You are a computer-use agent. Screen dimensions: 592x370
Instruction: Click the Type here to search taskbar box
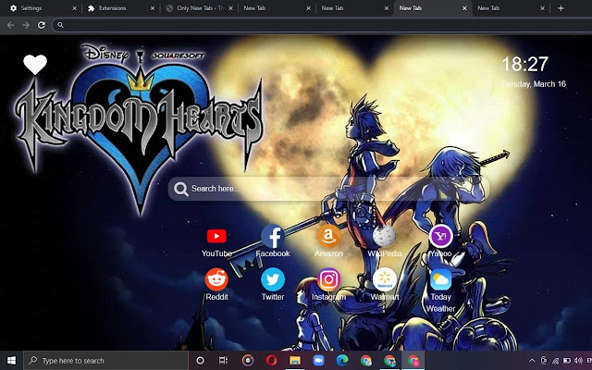pyautogui.click(x=106, y=361)
